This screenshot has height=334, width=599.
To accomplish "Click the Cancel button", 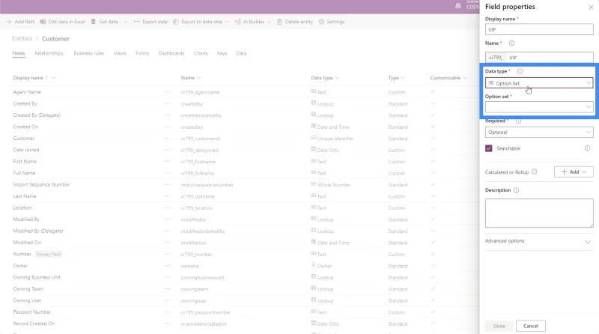I will (x=531, y=326).
